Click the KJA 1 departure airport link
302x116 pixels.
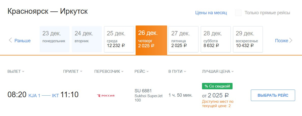(x=34, y=96)
